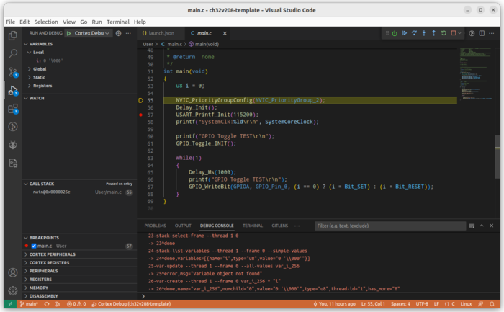Switch to the TERMINAL panel tab

click(x=252, y=226)
